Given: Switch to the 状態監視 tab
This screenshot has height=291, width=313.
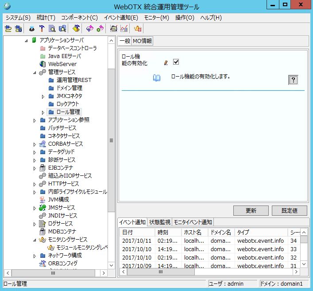Looking at the screenshot, I should tap(159, 222).
